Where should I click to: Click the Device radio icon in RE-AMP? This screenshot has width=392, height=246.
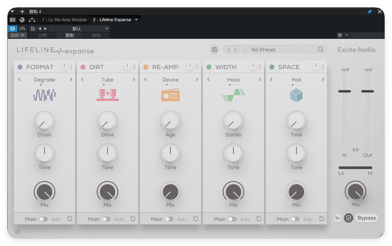click(170, 95)
